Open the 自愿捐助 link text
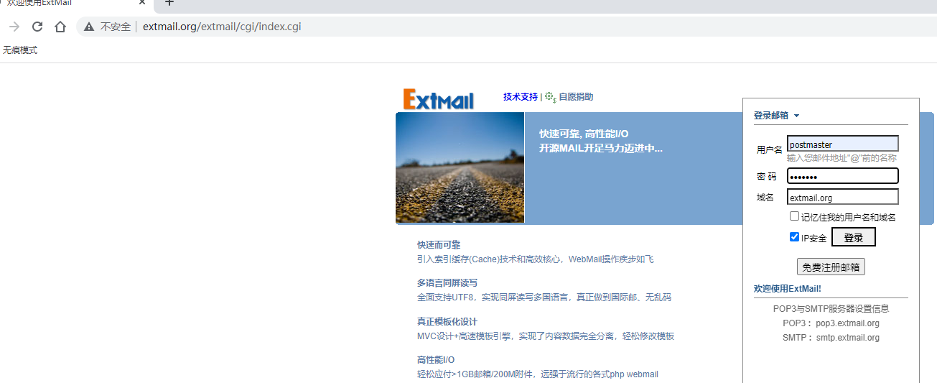 (576, 97)
